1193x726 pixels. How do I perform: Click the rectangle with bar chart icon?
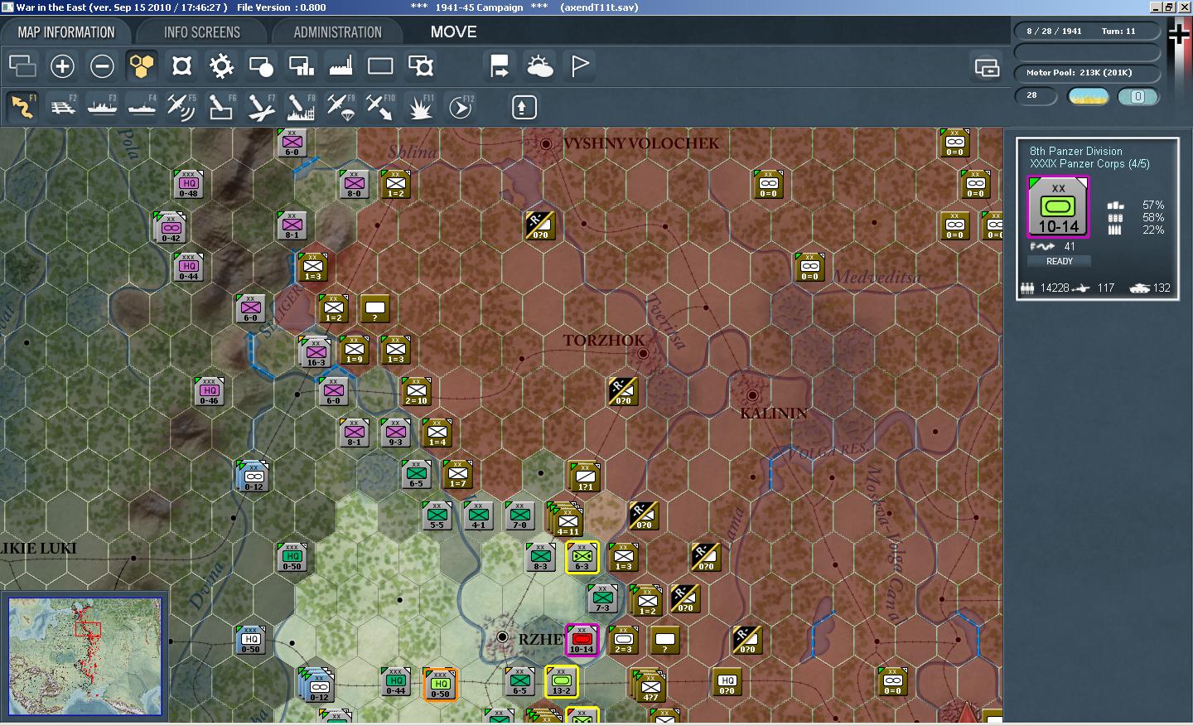(301, 66)
